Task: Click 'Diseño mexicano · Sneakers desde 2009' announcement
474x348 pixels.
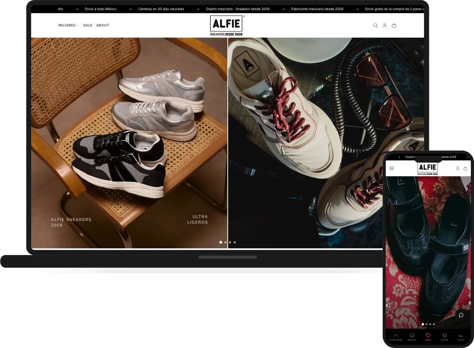Action: point(238,9)
